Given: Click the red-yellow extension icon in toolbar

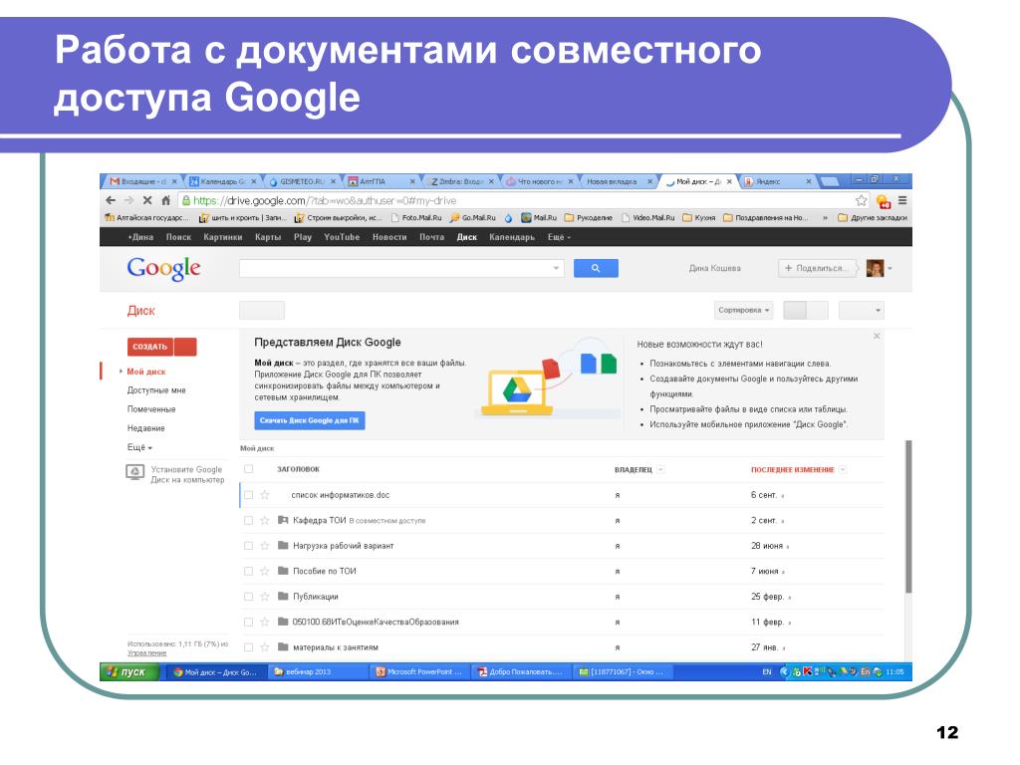Looking at the screenshot, I should click(x=883, y=201).
